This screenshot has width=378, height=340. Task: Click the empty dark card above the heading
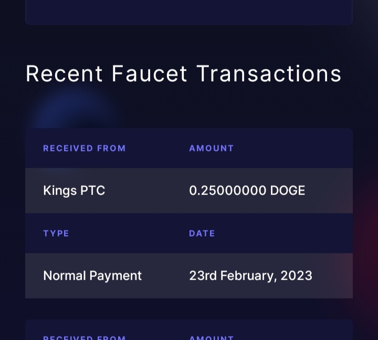tap(189, 12)
